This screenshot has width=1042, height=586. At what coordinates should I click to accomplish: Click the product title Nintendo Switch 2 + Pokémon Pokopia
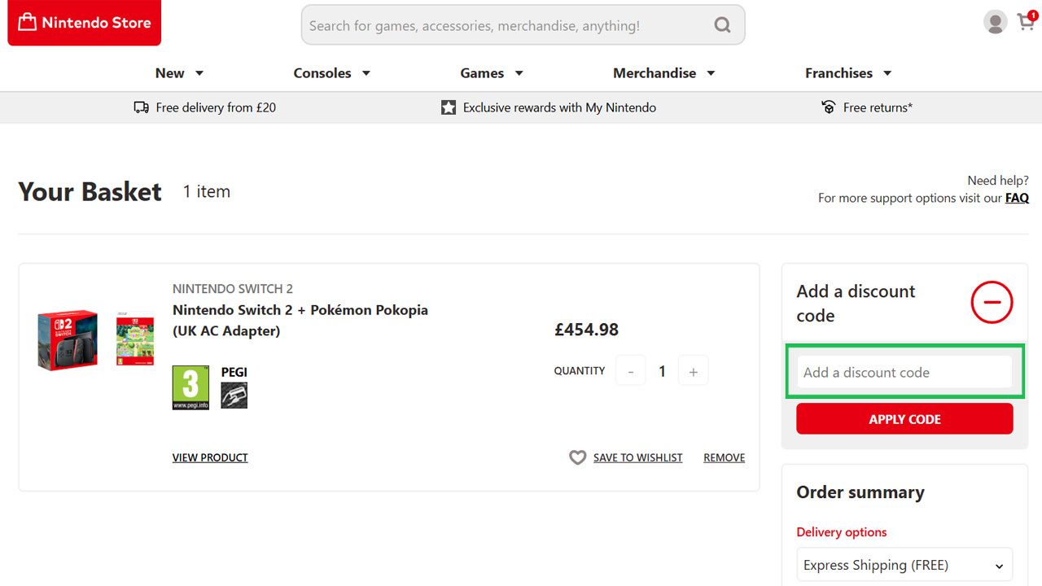[x=300, y=320]
